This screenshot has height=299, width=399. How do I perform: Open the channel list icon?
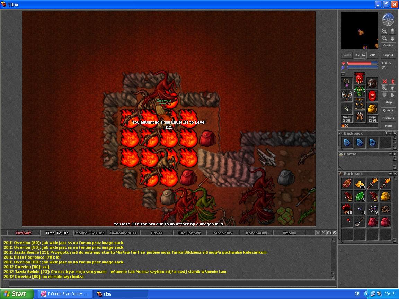(329, 233)
